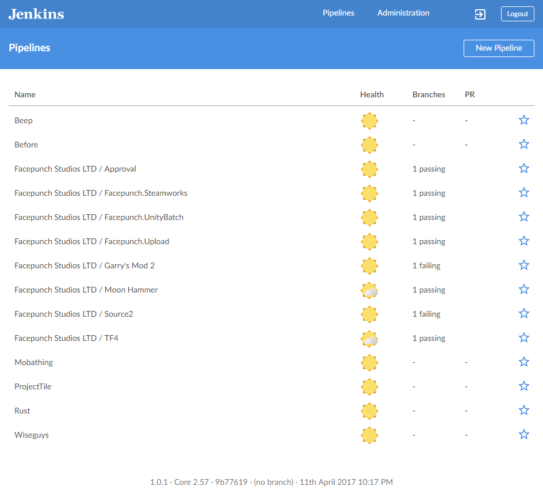Open the Wiseguys pipeline
Screen dimensions: 543x501
click(32, 435)
